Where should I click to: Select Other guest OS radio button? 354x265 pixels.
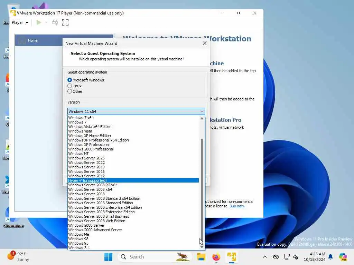click(69, 91)
